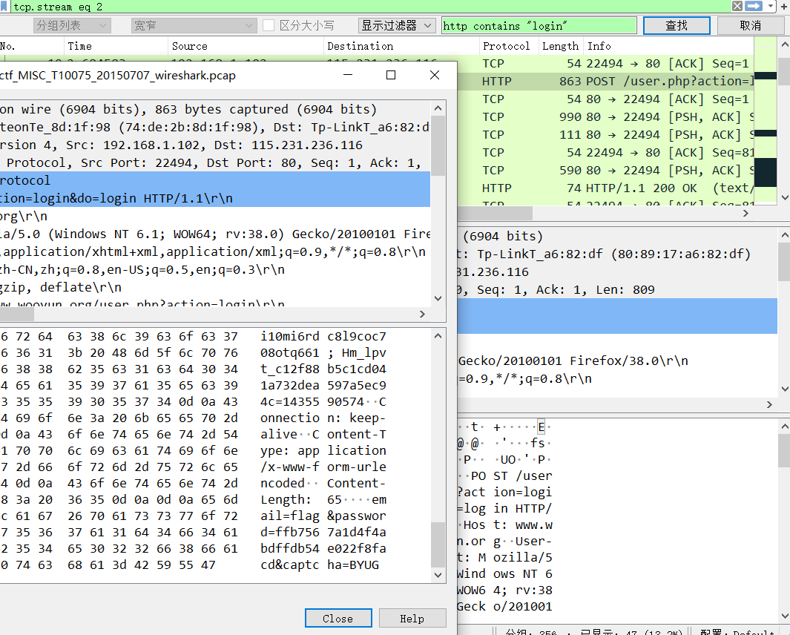Select the gzip, deflate header line
Screen dimensions: 790x635
215,287
